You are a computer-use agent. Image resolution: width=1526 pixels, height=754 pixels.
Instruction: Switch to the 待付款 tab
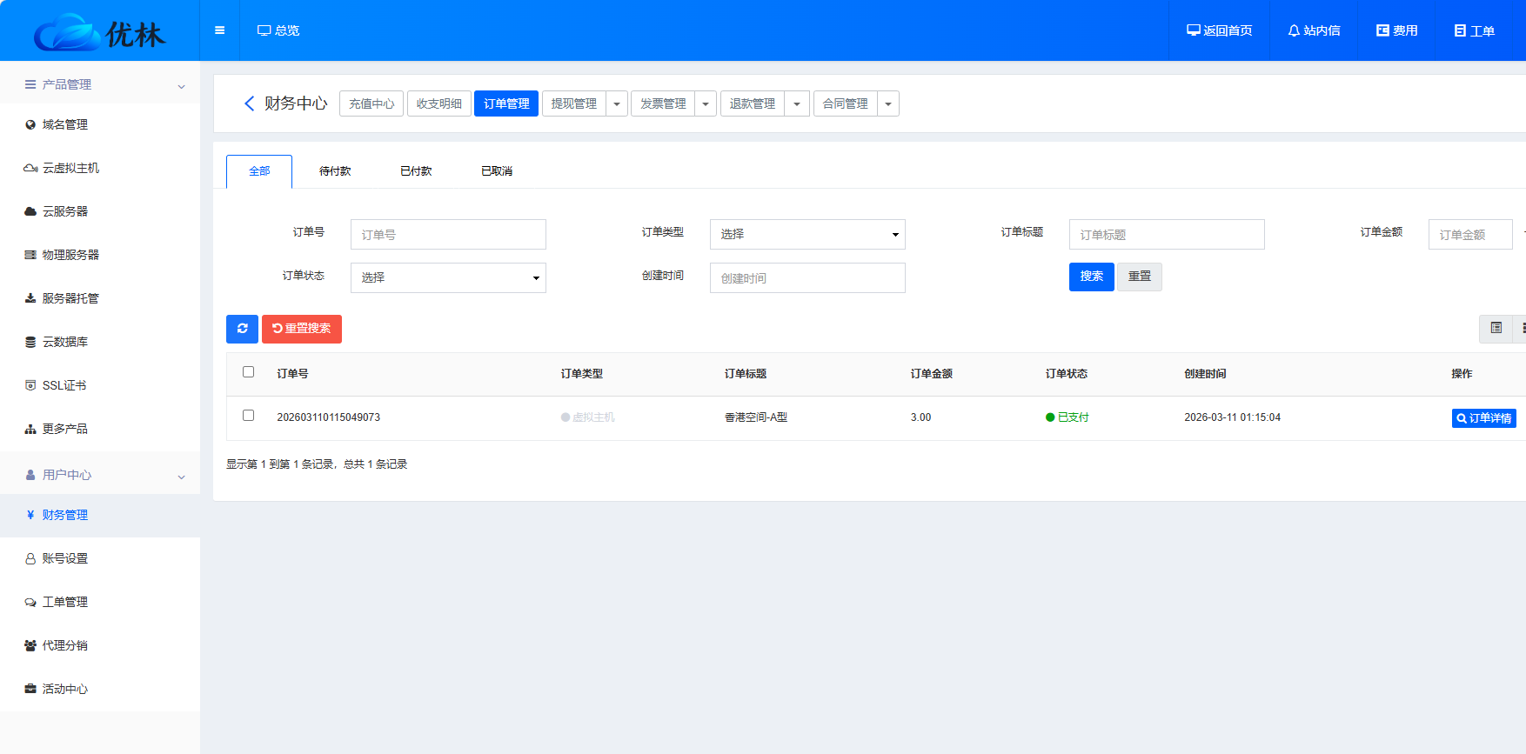tap(335, 171)
